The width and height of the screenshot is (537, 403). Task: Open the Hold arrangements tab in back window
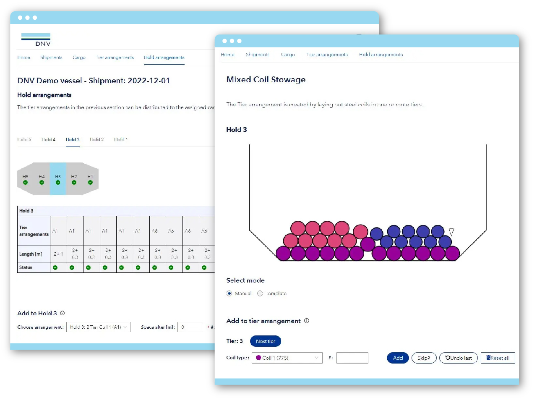tap(164, 58)
